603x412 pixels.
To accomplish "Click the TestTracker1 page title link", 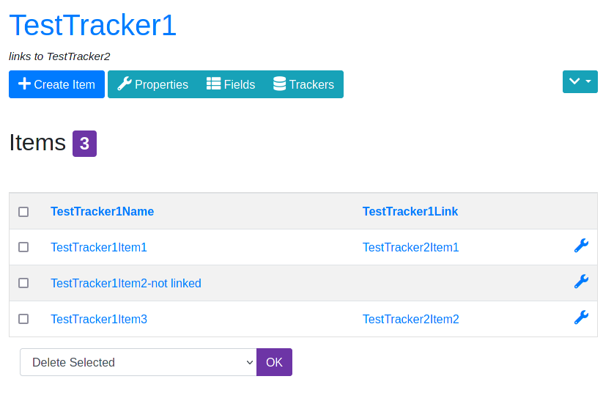I will coord(92,26).
